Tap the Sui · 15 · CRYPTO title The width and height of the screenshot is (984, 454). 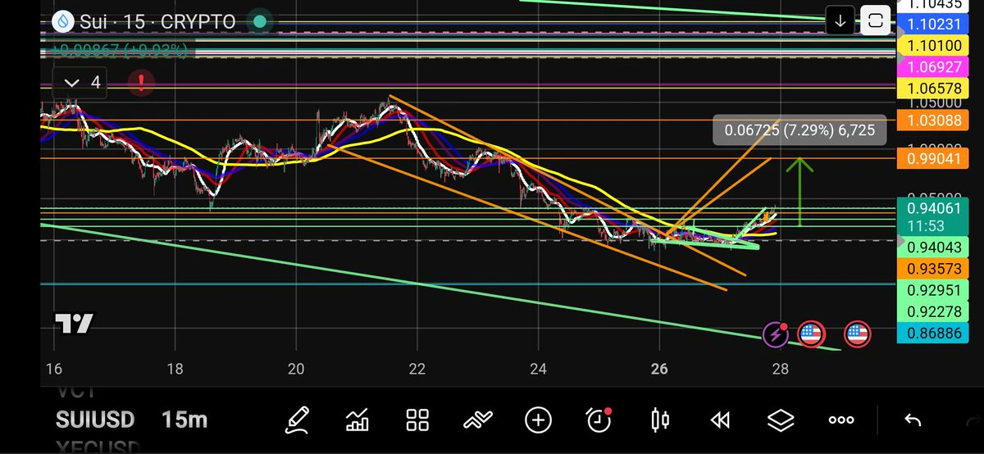(157, 21)
